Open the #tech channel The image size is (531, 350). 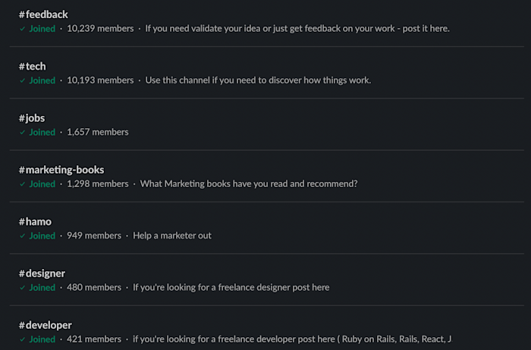click(32, 67)
